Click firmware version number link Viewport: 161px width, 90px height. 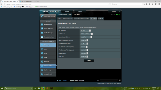pos(70,14)
